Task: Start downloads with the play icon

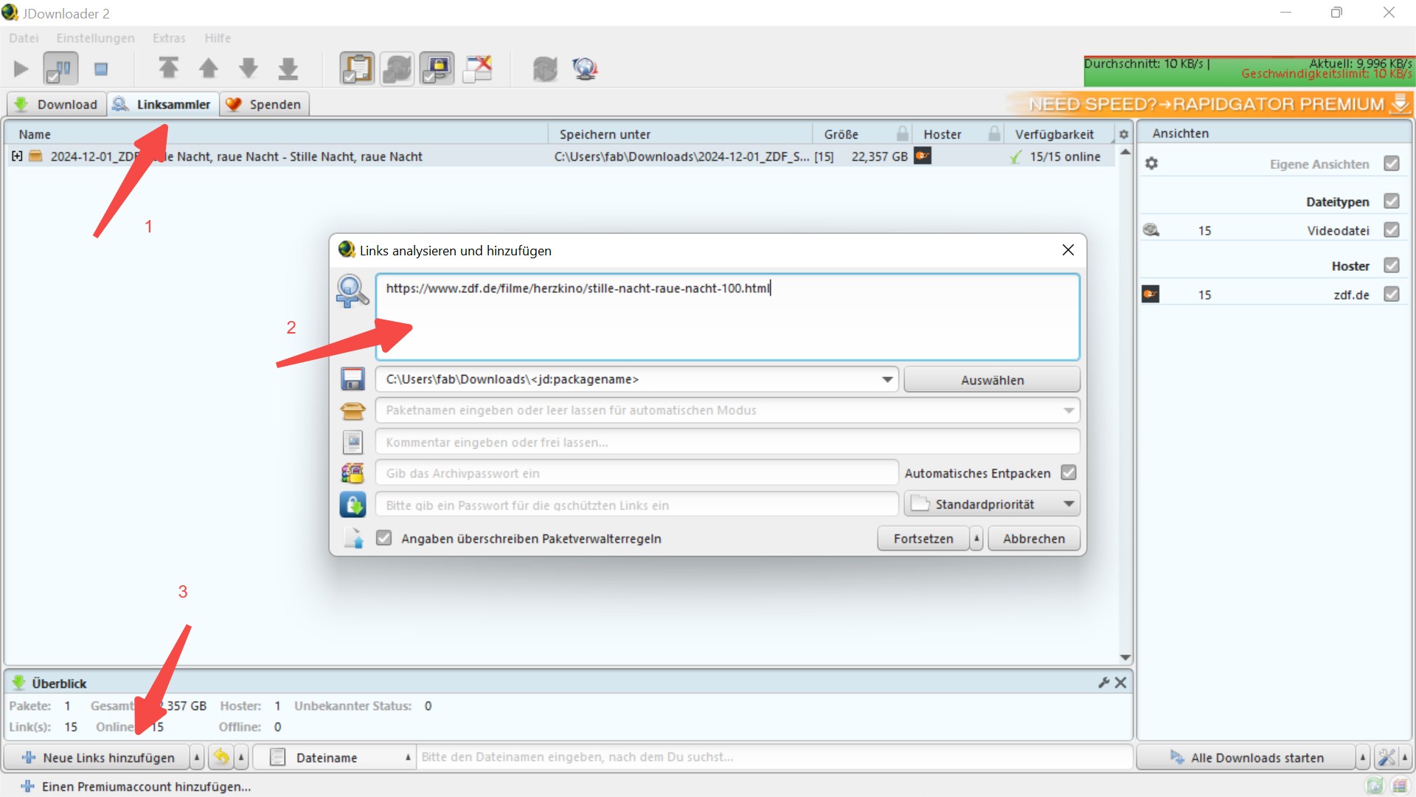Action: (x=21, y=69)
